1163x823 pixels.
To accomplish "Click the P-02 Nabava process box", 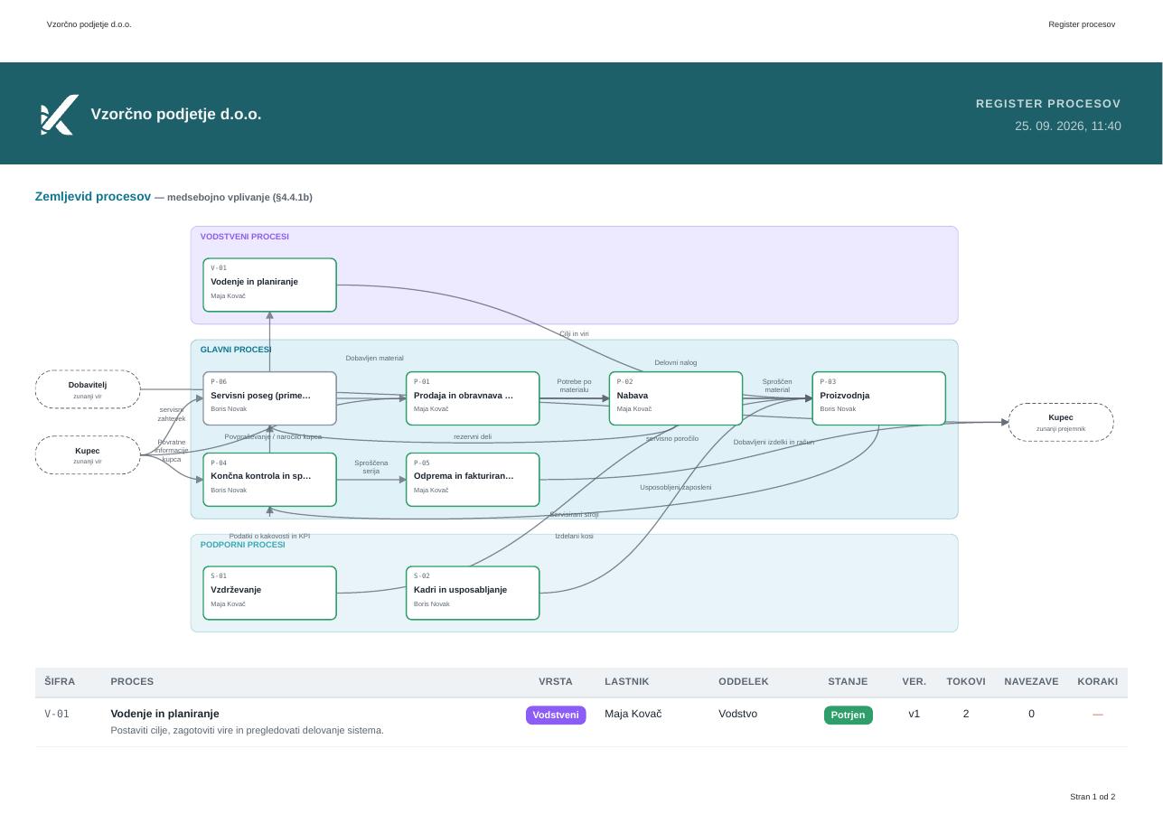I will point(676,398).
